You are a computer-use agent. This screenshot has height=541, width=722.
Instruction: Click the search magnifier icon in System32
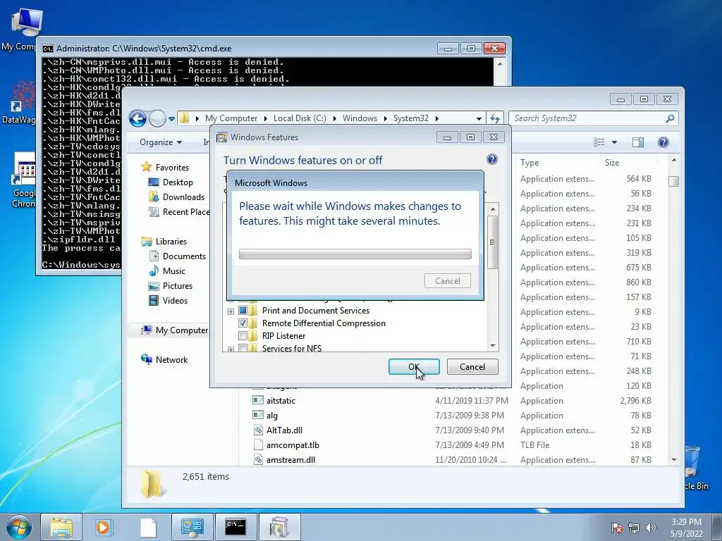(670, 118)
